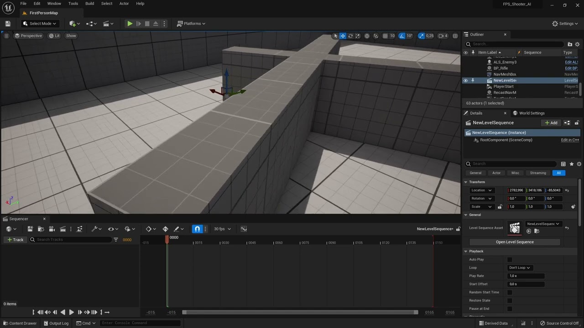Open the viewport layout grid icon
The width and height of the screenshot is (584, 328).
[455, 36]
